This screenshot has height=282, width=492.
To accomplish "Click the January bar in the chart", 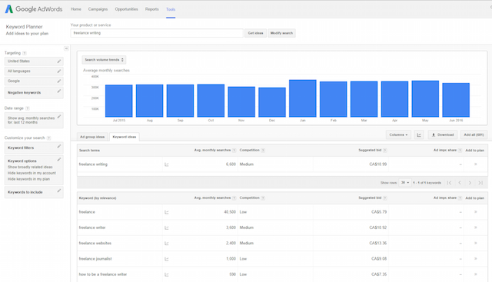I will [x=302, y=98].
